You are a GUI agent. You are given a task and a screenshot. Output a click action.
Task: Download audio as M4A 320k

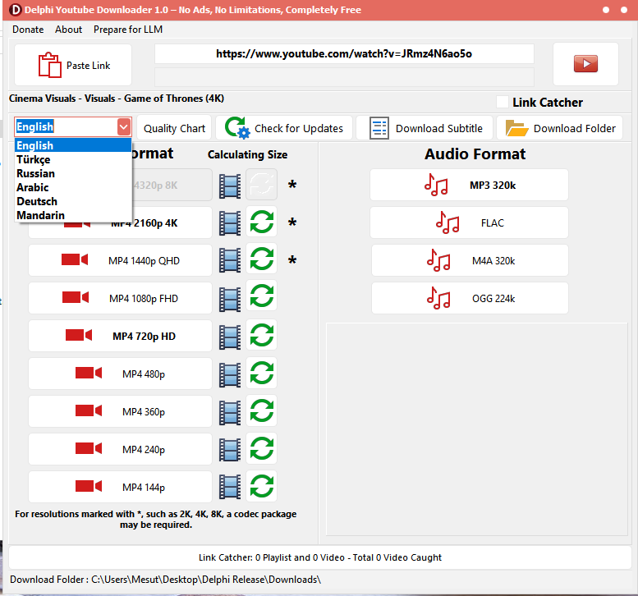pyautogui.click(x=470, y=260)
